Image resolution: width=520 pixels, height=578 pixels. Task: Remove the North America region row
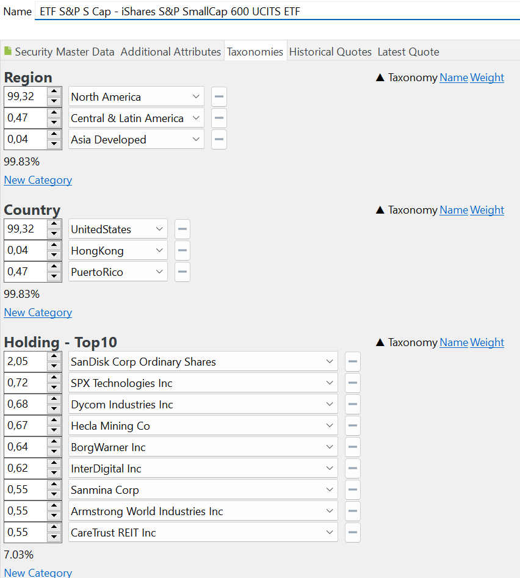click(219, 97)
